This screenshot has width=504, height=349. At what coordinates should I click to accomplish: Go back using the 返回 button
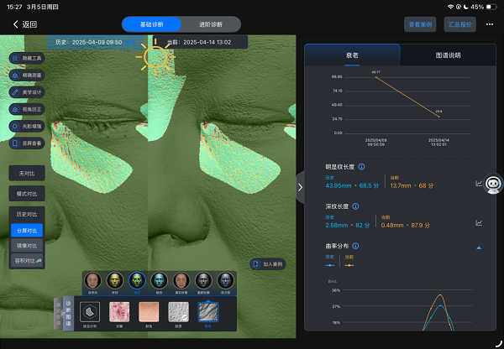point(26,24)
